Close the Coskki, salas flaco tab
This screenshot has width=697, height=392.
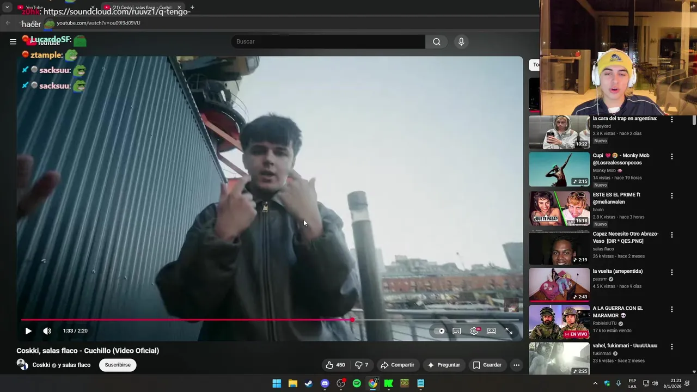179,8
